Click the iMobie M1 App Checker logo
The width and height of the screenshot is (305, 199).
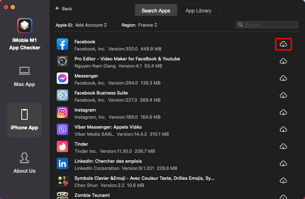pyautogui.click(x=25, y=26)
